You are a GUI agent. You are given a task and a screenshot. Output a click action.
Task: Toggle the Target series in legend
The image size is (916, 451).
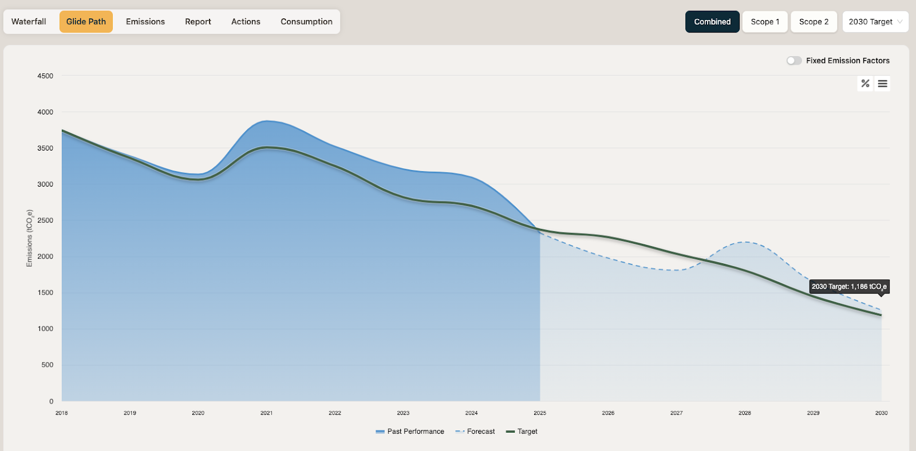527,432
